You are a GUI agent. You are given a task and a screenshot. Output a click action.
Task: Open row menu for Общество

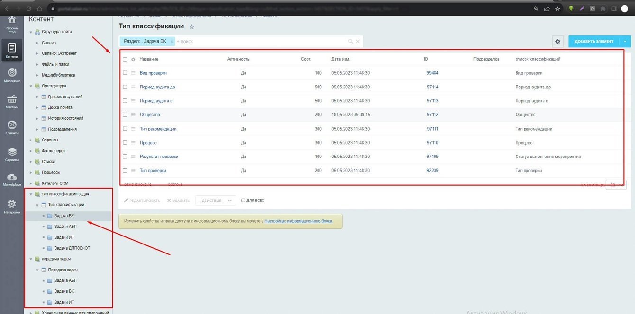click(133, 115)
